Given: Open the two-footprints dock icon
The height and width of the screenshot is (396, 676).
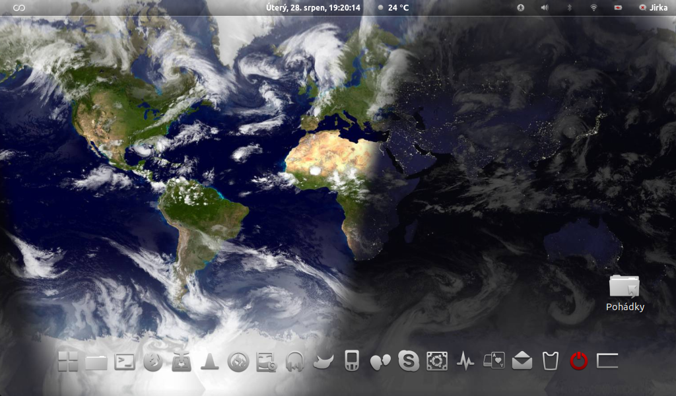Looking at the screenshot, I should [x=380, y=362].
